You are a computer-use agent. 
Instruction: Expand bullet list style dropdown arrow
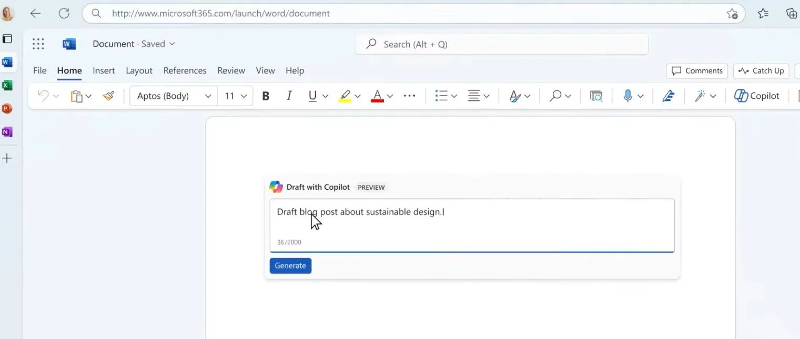[x=454, y=96]
